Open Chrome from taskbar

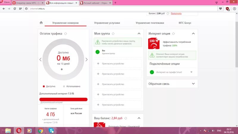coord(40,130)
